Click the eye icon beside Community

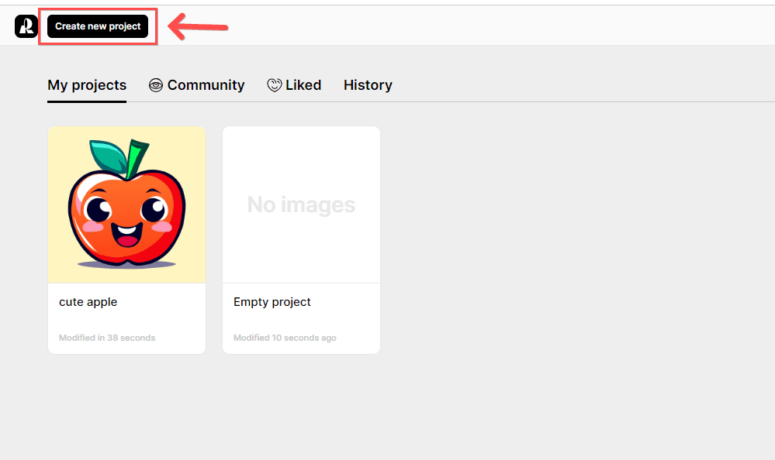click(x=156, y=85)
